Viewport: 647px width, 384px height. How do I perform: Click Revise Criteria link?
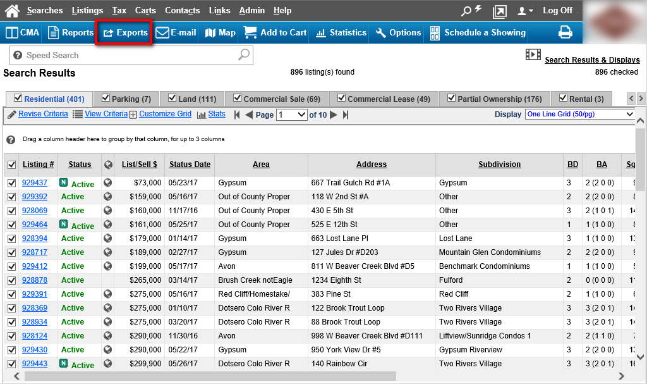[x=44, y=114]
